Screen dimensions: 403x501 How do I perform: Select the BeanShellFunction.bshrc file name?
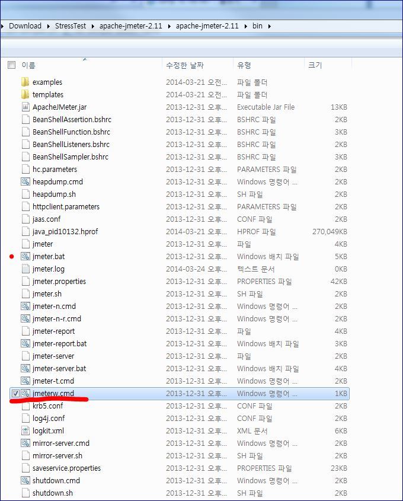pyautogui.click(x=71, y=132)
